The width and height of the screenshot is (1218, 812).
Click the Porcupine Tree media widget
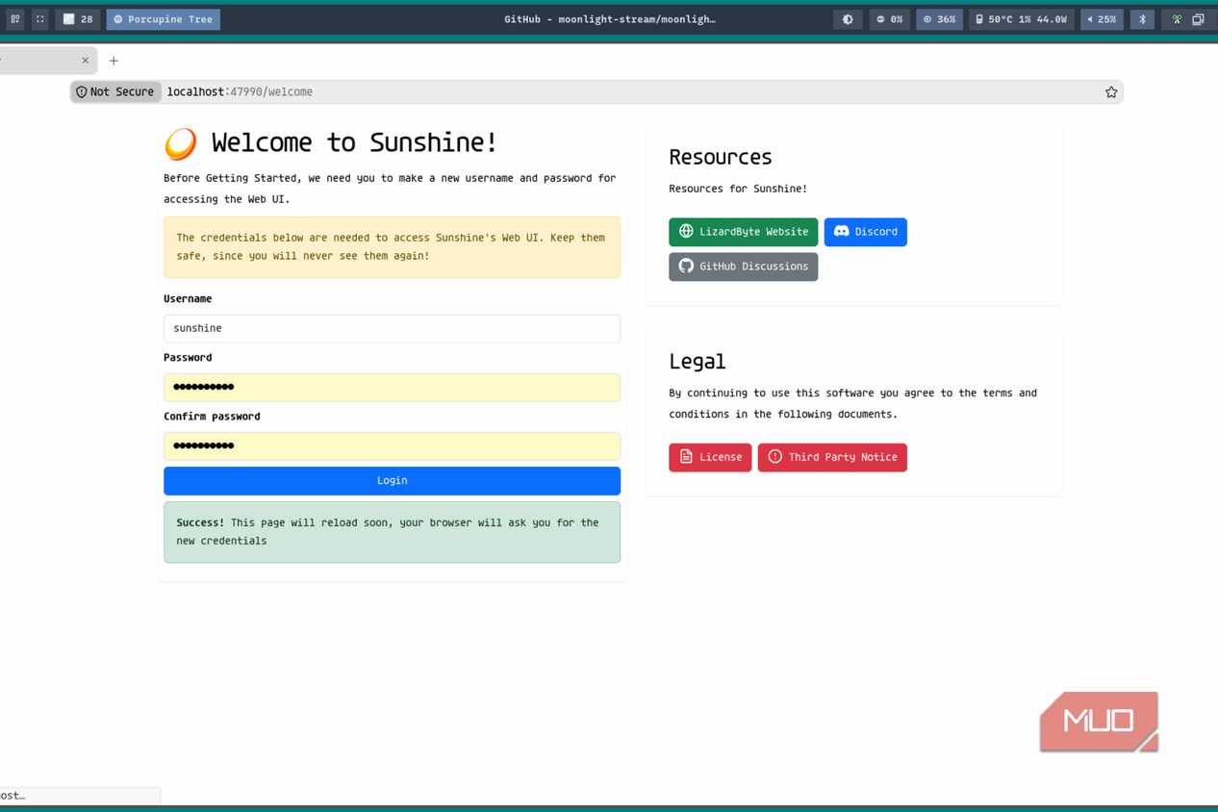click(164, 19)
